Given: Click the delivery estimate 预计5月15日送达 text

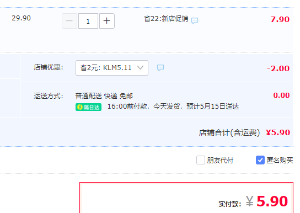Looking at the screenshot, I should pos(212,106).
